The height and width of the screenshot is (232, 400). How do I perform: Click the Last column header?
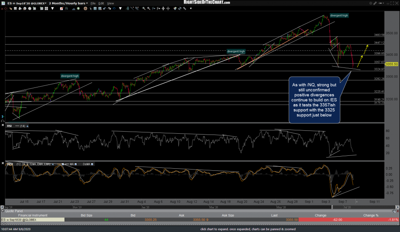274,215
